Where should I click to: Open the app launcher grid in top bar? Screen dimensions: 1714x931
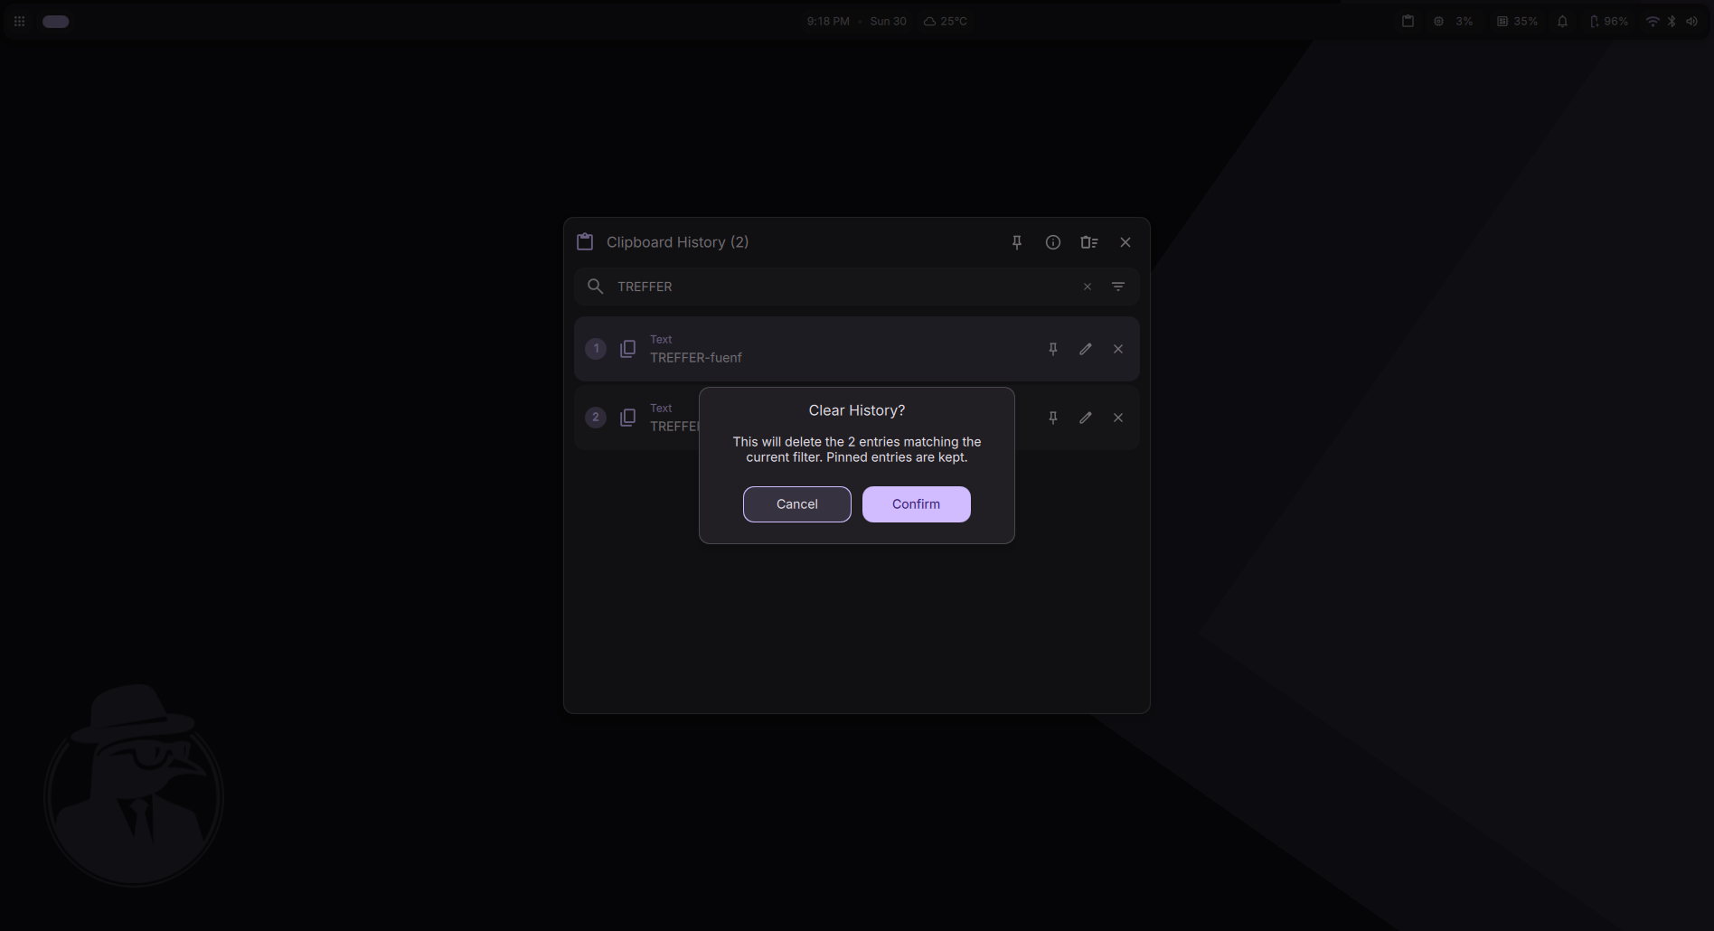coord(19,22)
